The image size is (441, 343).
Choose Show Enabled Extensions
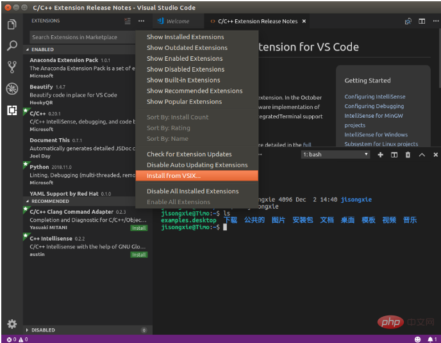pyautogui.click(x=197, y=58)
